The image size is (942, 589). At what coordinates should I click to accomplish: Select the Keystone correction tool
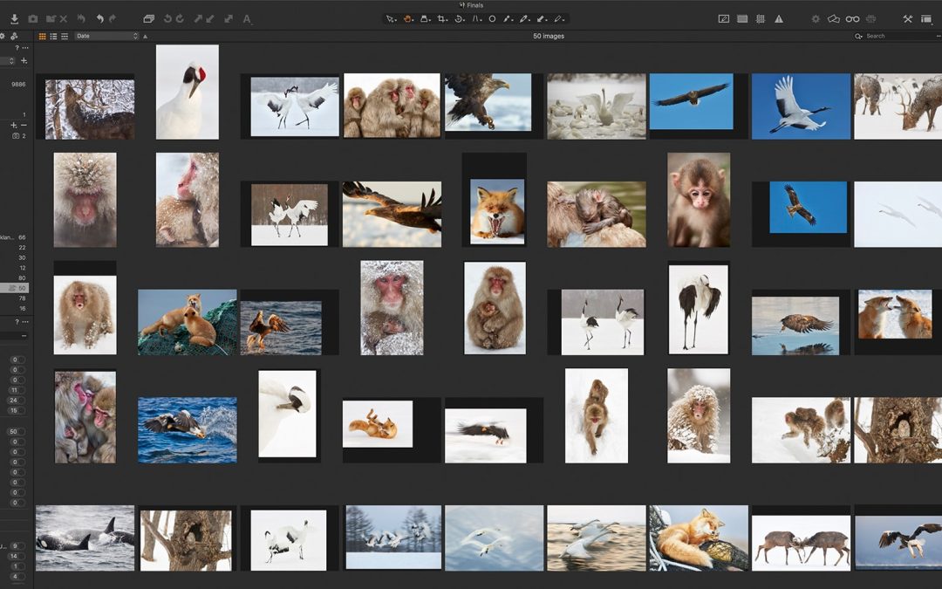click(x=476, y=18)
